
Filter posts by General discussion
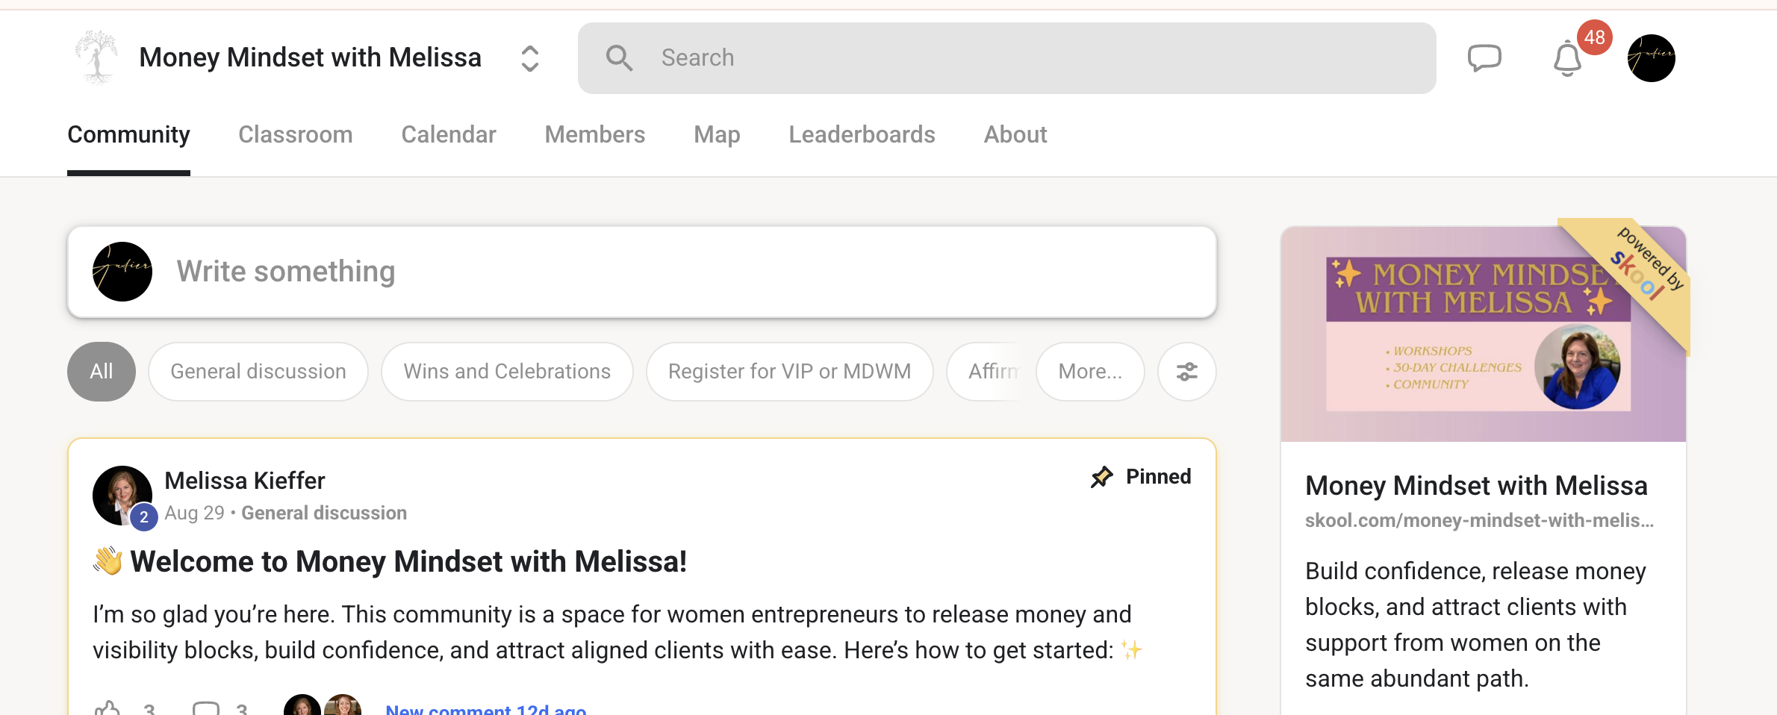click(258, 372)
